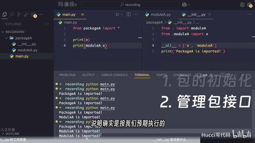Open the Extensions view with badge
This screenshot has width=255, height=143.
pos(34,15)
